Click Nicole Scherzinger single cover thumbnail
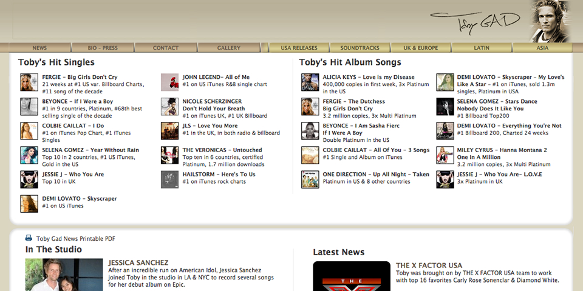583x291 pixels. pos(169,107)
